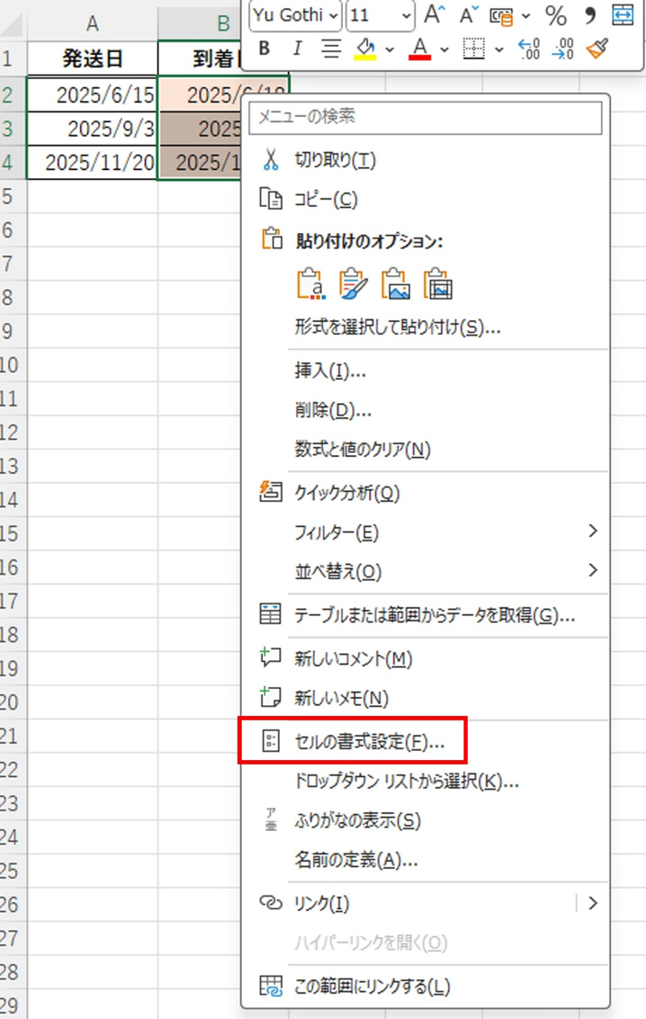Click the increase decimal places icon
Screen dimensions: 646x1019
(531, 49)
